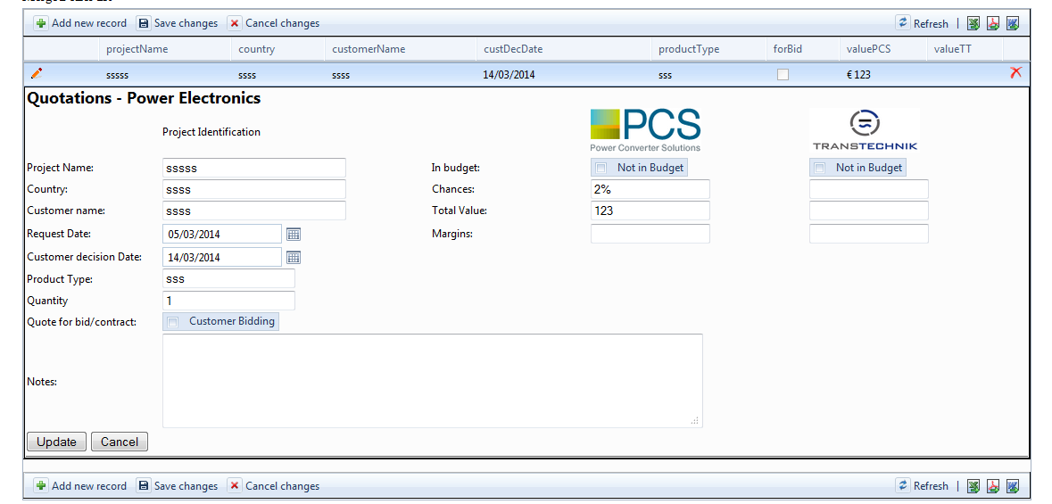
Task: Focus the PCS Total Value field showing 123
Action: pyautogui.click(x=650, y=211)
